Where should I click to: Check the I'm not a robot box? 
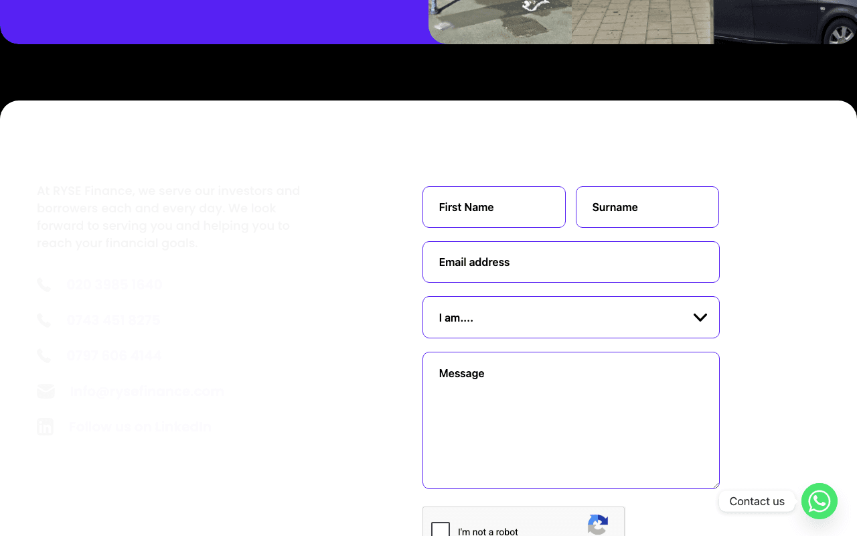click(441, 530)
